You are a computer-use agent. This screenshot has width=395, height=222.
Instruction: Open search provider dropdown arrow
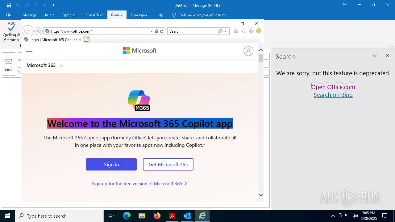pyautogui.click(x=226, y=31)
